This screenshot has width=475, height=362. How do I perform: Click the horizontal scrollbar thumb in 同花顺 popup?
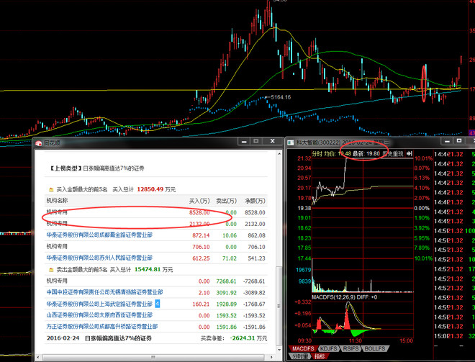pyautogui.click(x=153, y=358)
